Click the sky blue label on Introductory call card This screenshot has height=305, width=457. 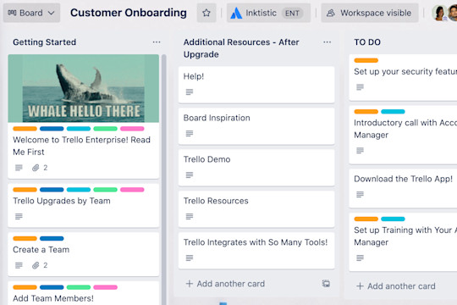point(393,112)
